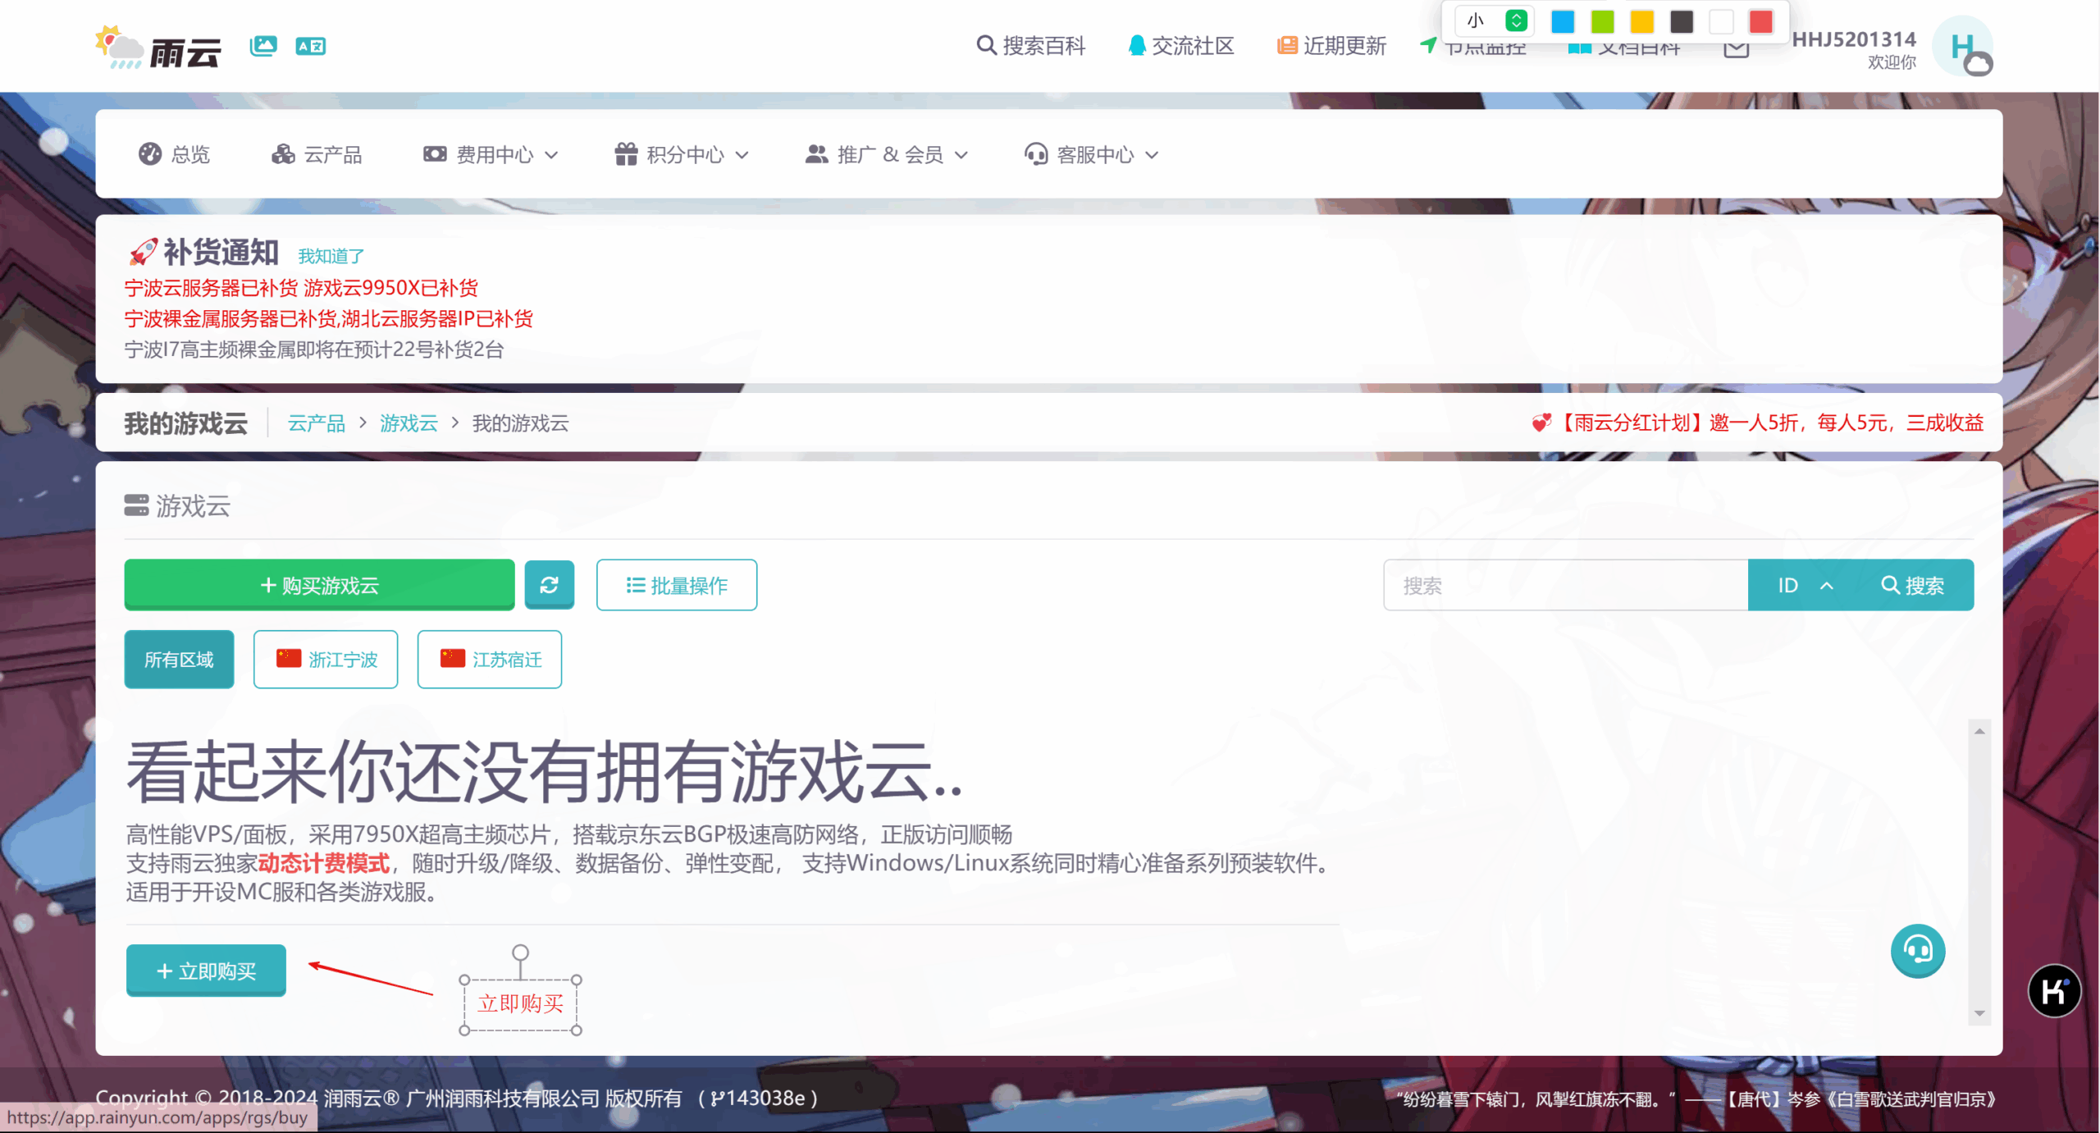2100x1133 pixels.
Task: Click the 我的游戏云 breadcrumb text
Action: (520, 423)
